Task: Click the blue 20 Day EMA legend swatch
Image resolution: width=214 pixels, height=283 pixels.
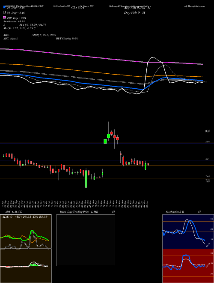Action: (5, 7)
